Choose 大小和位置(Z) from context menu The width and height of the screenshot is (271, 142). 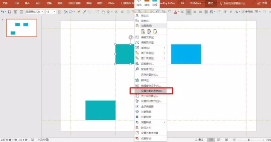(151, 96)
